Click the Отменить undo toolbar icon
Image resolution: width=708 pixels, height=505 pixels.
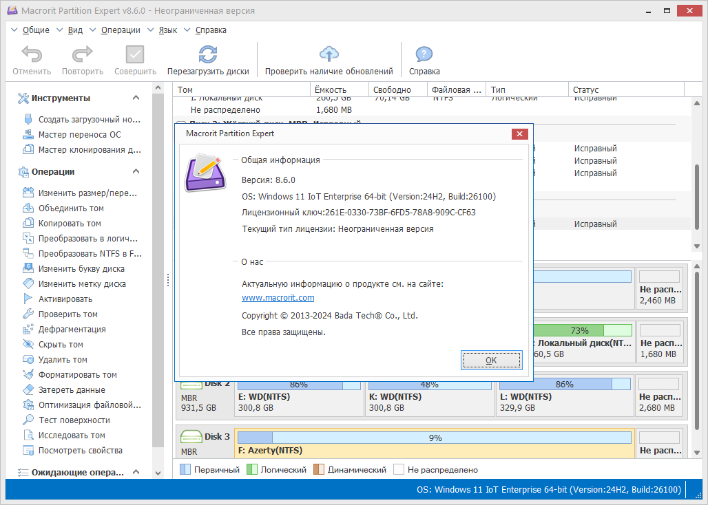point(32,54)
